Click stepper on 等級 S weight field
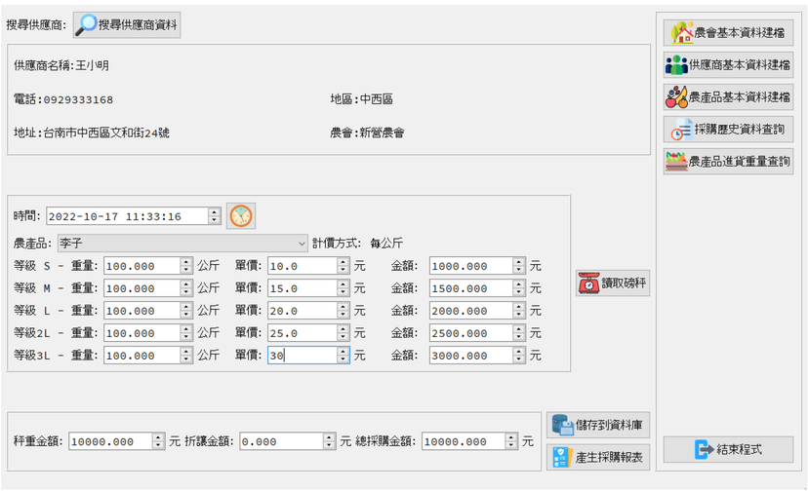The height and width of the screenshot is (491, 808). tap(186, 266)
